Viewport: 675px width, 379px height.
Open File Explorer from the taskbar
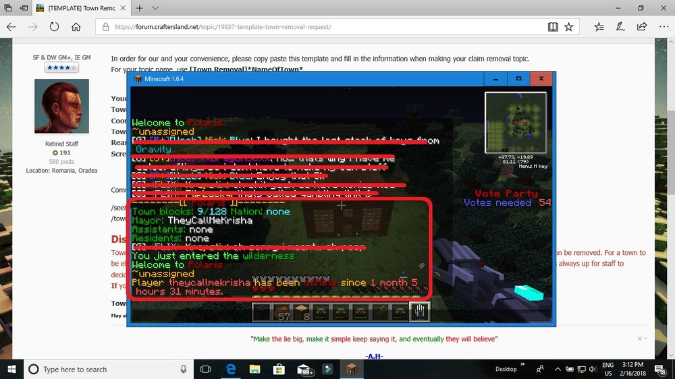(x=254, y=369)
